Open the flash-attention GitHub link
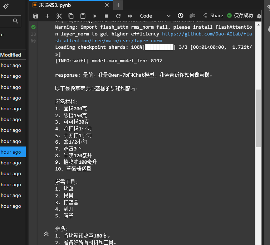The width and height of the screenshot is (270, 245). pos(154,37)
